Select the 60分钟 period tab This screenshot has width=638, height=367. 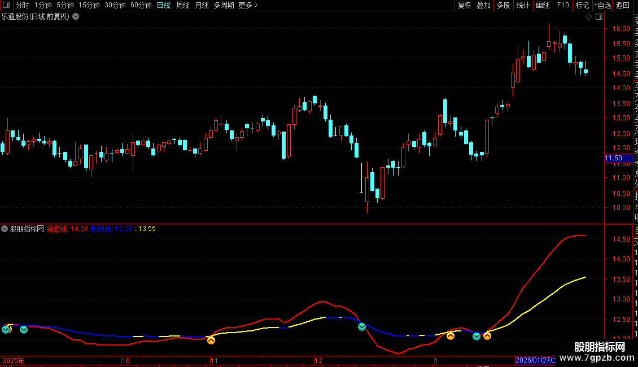pos(141,5)
